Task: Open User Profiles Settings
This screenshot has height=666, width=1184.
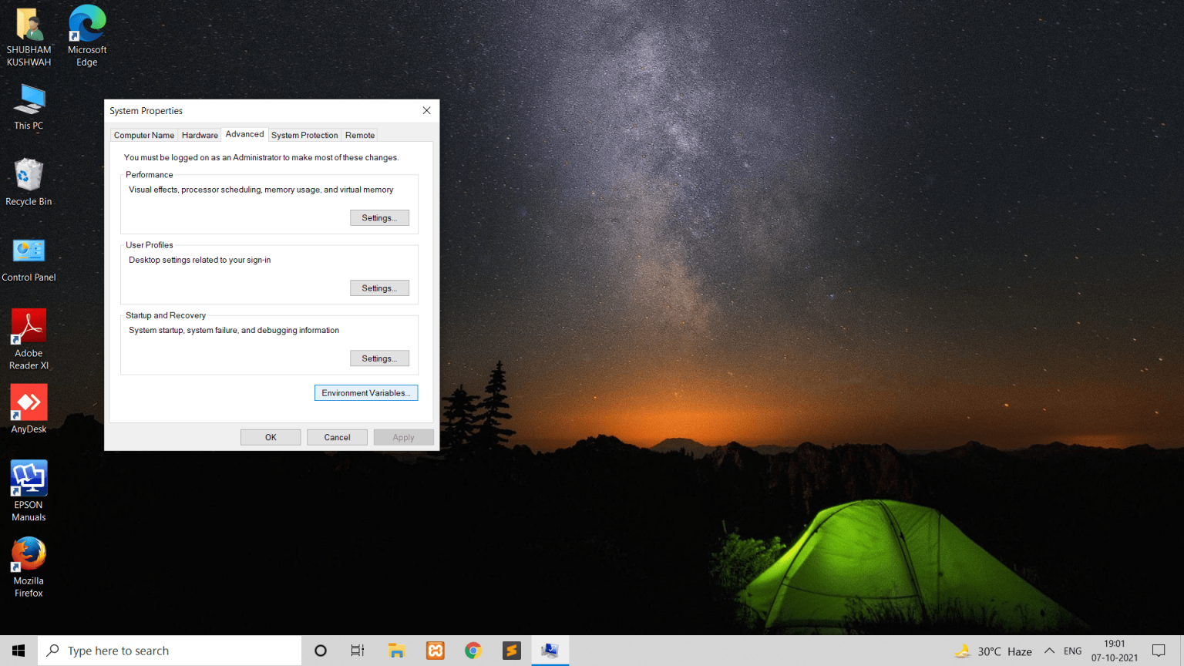Action: [x=379, y=288]
